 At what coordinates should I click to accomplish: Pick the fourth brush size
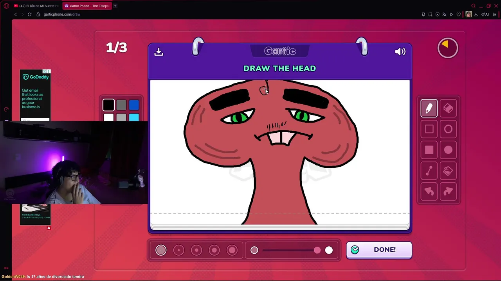tap(214, 250)
